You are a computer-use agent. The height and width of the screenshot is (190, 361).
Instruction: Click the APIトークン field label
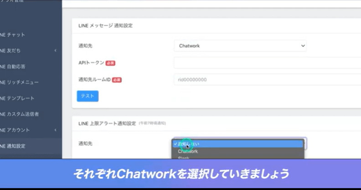[92, 63]
